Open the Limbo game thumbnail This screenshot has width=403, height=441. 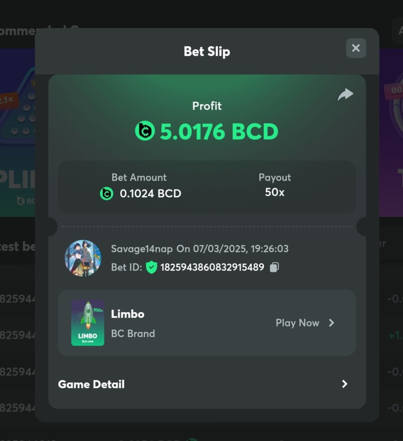88,323
